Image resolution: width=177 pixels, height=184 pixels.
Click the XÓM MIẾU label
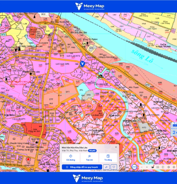(9, 115)
